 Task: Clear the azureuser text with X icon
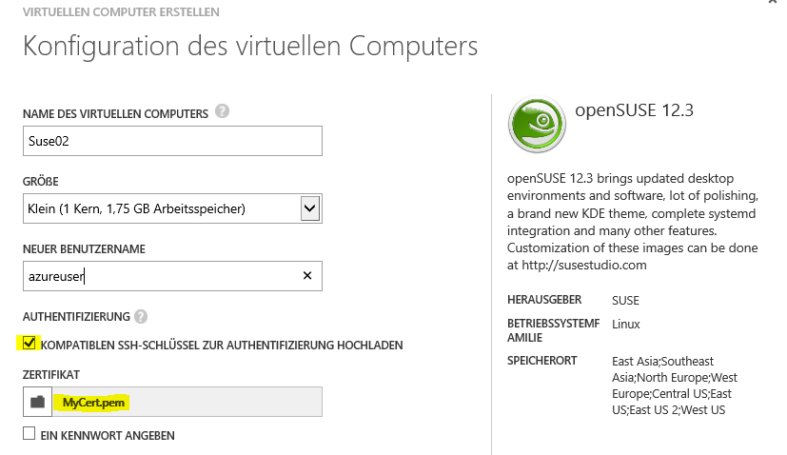click(307, 276)
